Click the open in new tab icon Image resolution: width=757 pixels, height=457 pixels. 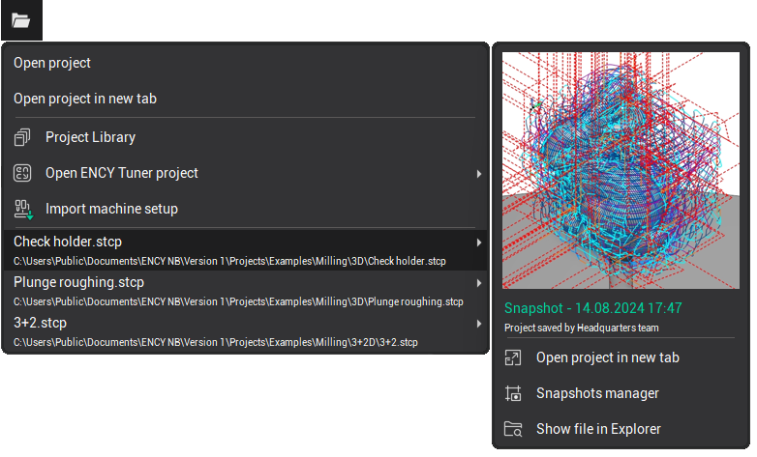click(513, 358)
